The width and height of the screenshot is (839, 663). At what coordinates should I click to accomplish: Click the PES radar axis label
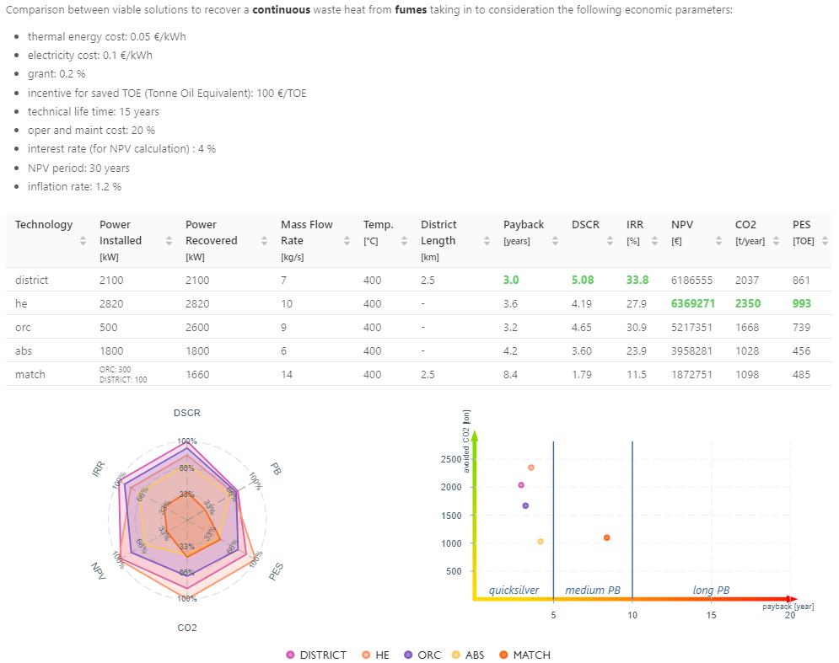(x=276, y=571)
